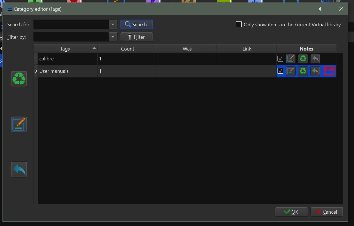354x226 pixels.
Task: Open the Filter by dropdown history
Action: point(113,37)
